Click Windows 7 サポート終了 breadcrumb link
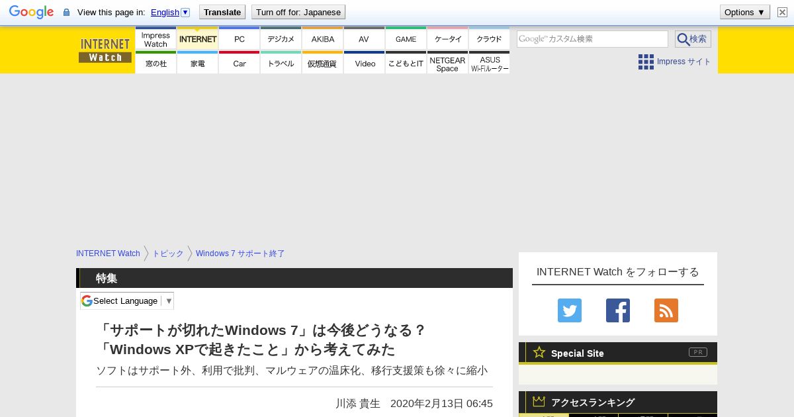 [x=240, y=254]
